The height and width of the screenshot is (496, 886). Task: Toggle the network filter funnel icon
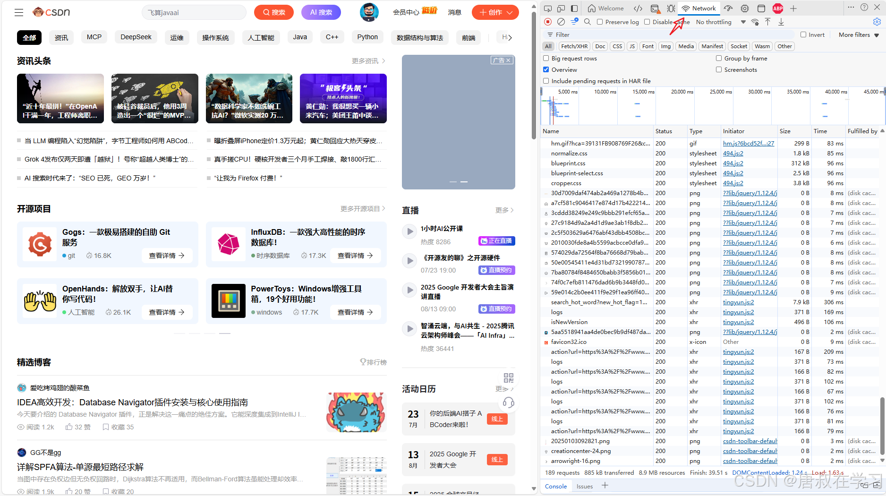pos(574,22)
